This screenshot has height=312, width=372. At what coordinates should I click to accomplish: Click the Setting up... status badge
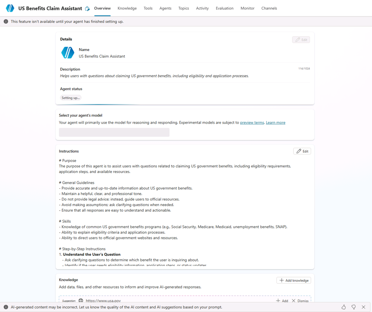coord(70,98)
